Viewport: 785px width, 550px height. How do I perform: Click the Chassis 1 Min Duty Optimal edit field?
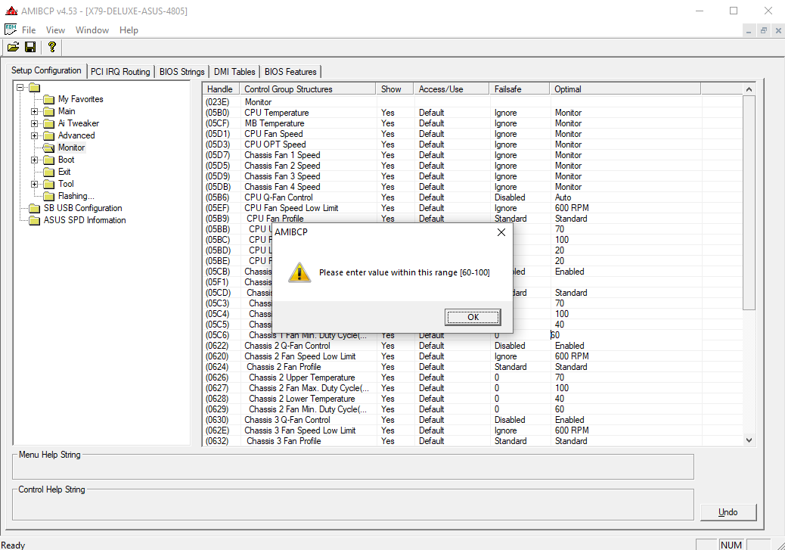[x=625, y=335]
